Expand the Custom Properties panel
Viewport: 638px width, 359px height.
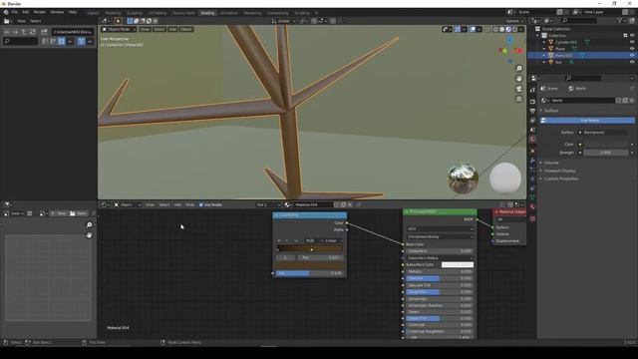coord(560,179)
